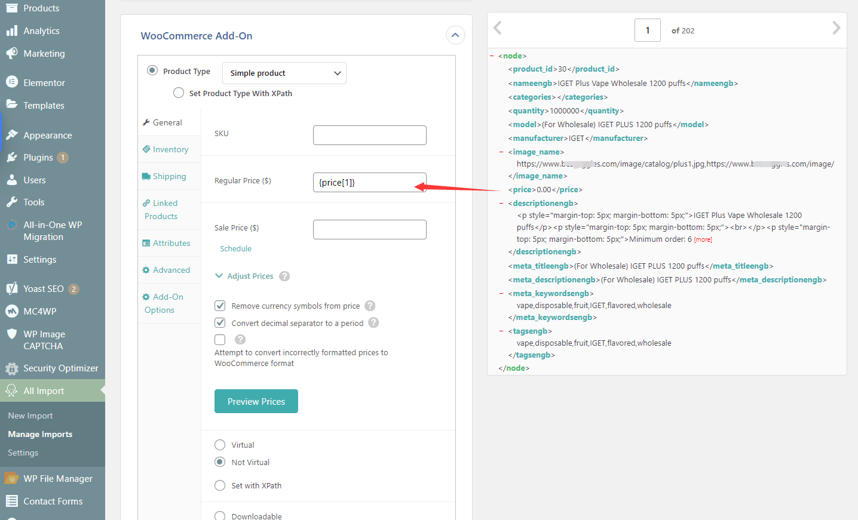Click the WP File Manager icon

(11, 479)
